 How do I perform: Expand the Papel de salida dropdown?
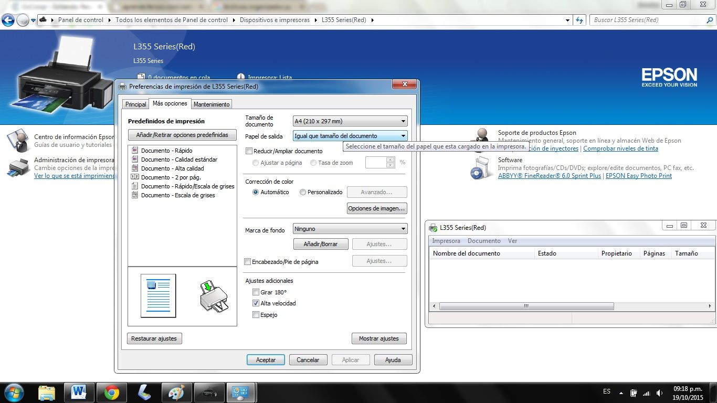pyautogui.click(x=350, y=136)
